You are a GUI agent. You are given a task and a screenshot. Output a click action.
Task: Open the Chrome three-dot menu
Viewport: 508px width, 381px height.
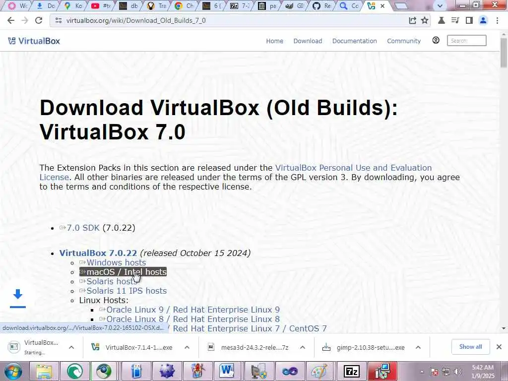[497, 20]
